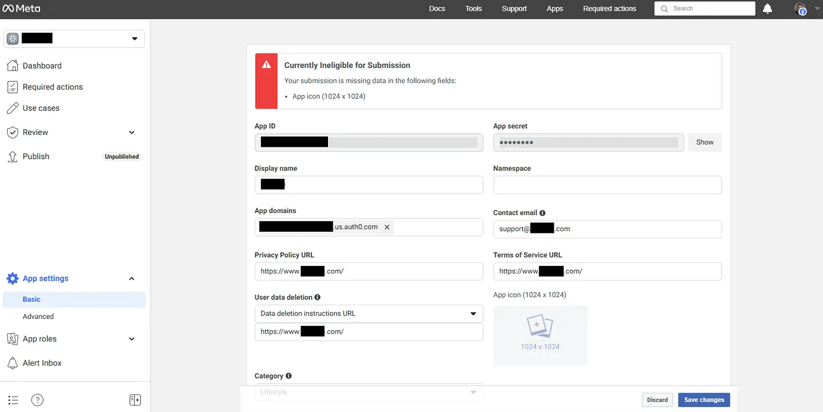Focus the top Search field
The height and width of the screenshot is (412, 823).
[x=705, y=9]
